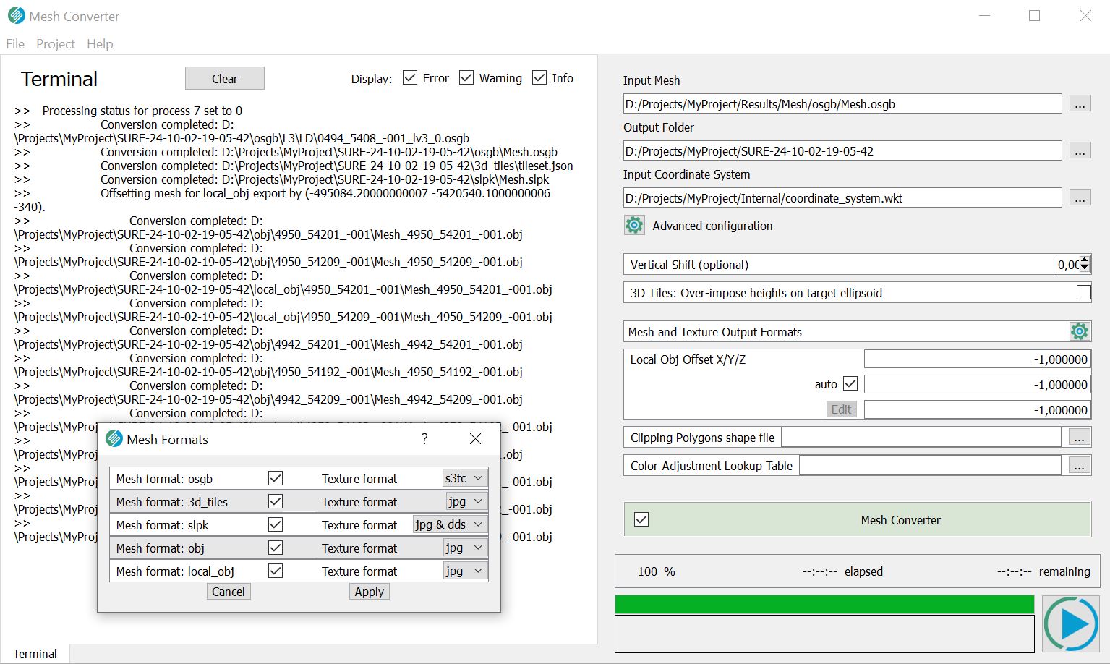
Task: Uncheck Mesh format osgb
Action: (x=276, y=478)
